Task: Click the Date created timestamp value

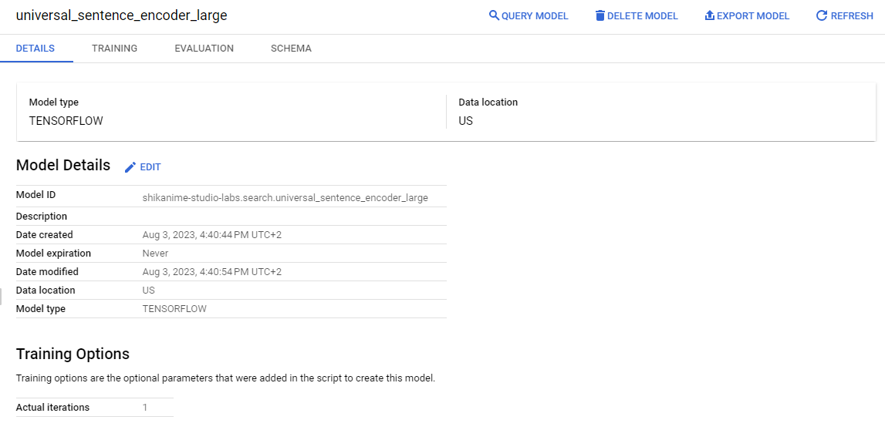Action: 211,235
